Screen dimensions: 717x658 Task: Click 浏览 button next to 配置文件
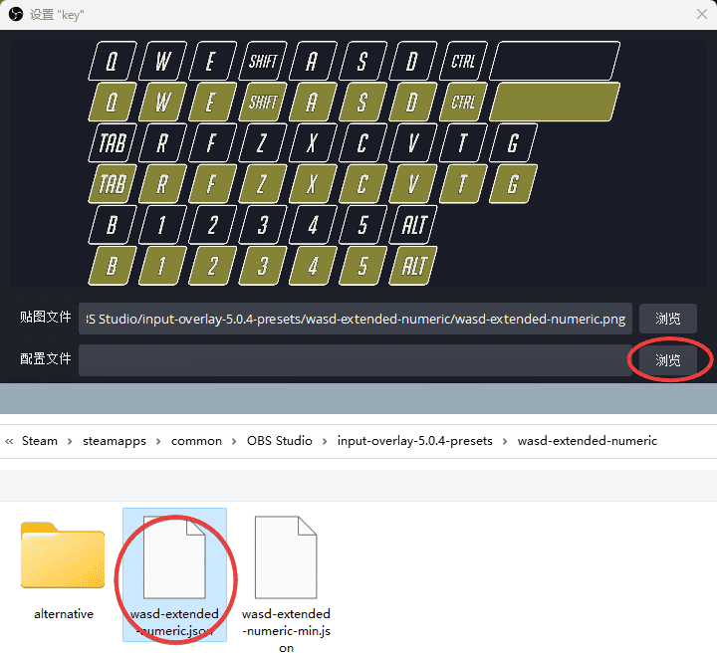click(x=667, y=360)
